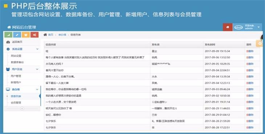Delete the row dated 2017-09-04 13:39:34
The image size is (265, 134).
[x=250, y=76]
